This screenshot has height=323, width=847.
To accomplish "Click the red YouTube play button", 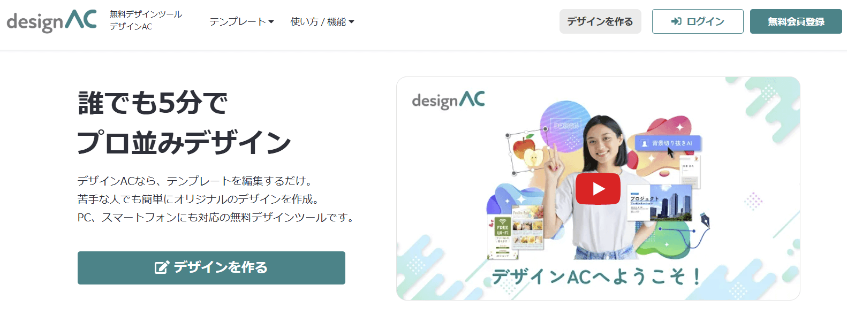I will point(598,189).
